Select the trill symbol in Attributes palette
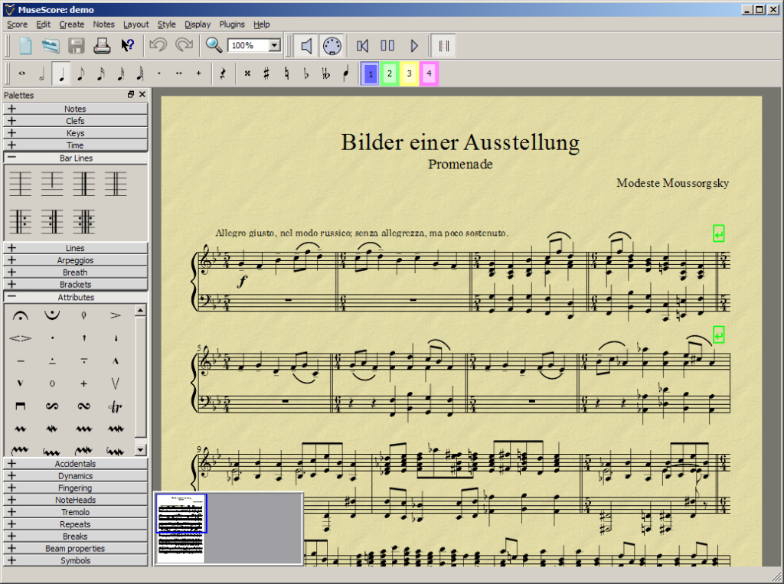This screenshot has height=584, width=784. [x=116, y=406]
